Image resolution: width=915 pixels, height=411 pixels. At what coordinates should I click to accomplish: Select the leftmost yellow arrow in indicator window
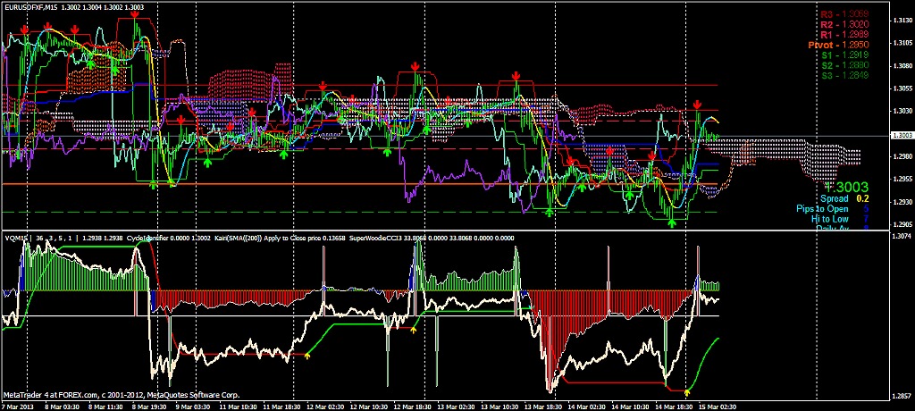307,356
